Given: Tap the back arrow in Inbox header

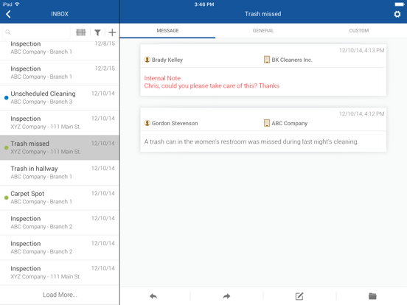Looking at the screenshot, I should (x=8, y=14).
